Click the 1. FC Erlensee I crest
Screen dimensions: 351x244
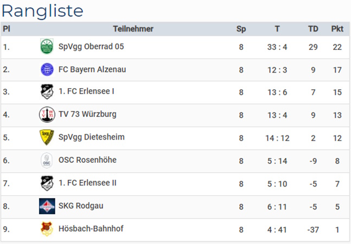coord(47,91)
